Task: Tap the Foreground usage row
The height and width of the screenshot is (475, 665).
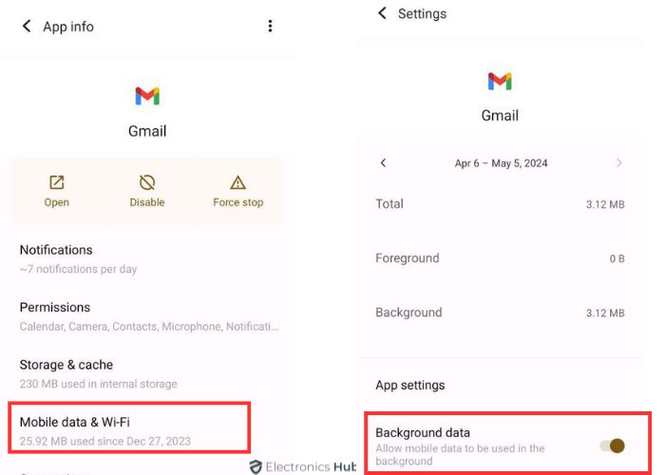Action: 500,258
